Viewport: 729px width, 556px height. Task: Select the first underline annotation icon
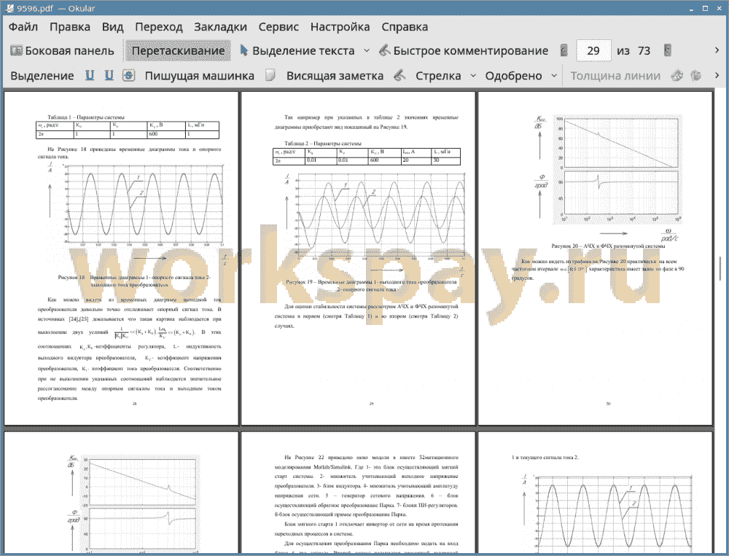pyautogui.click(x=90, y=75)
